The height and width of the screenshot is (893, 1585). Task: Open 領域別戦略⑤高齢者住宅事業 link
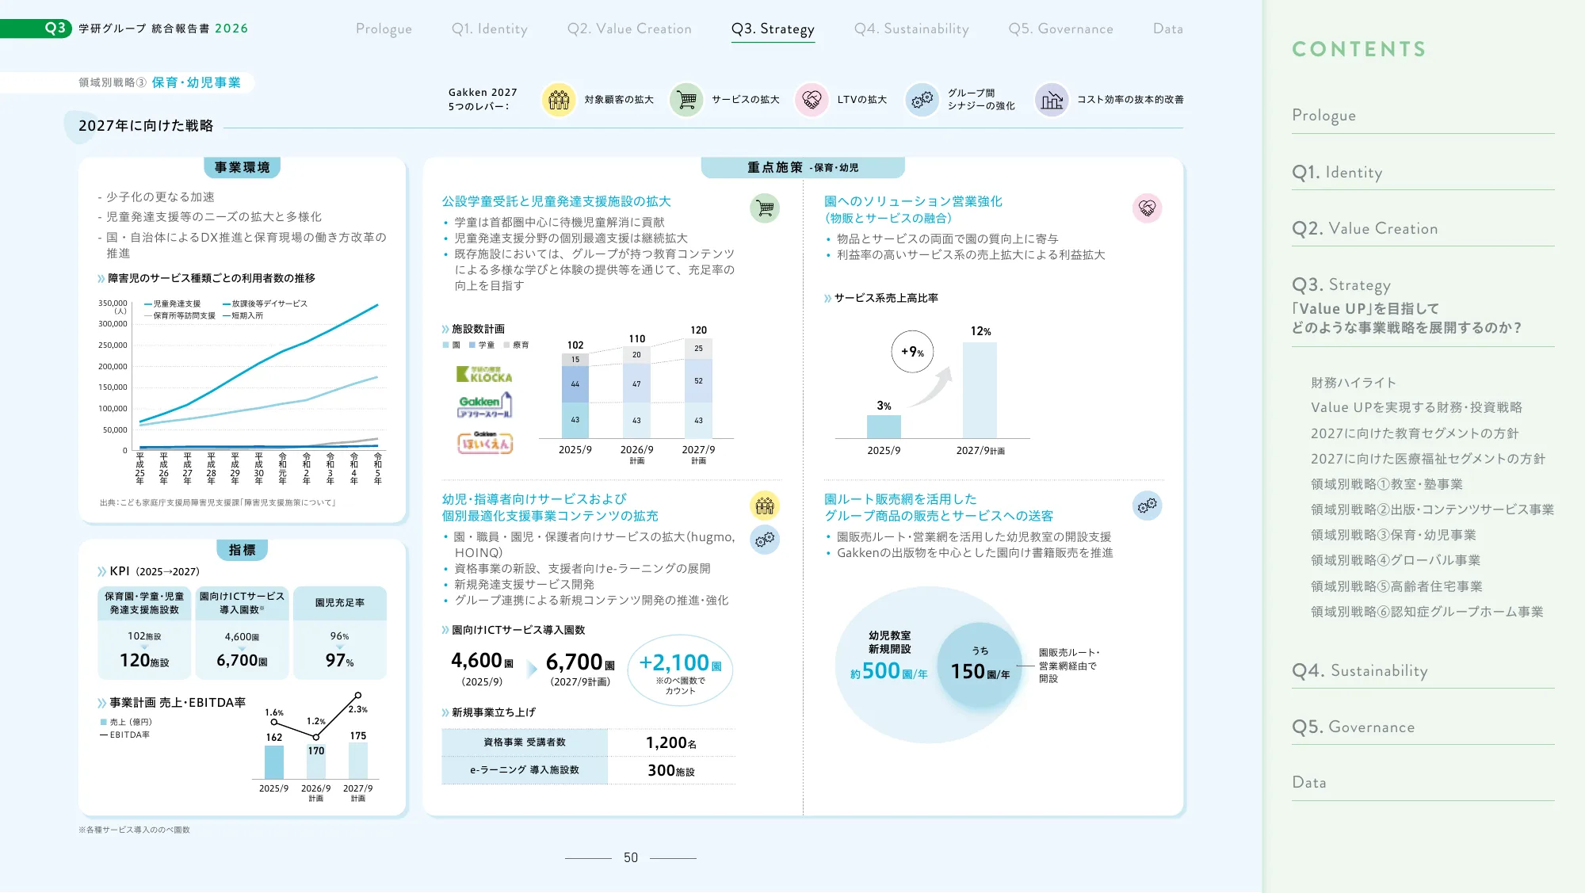[1396, 586]
